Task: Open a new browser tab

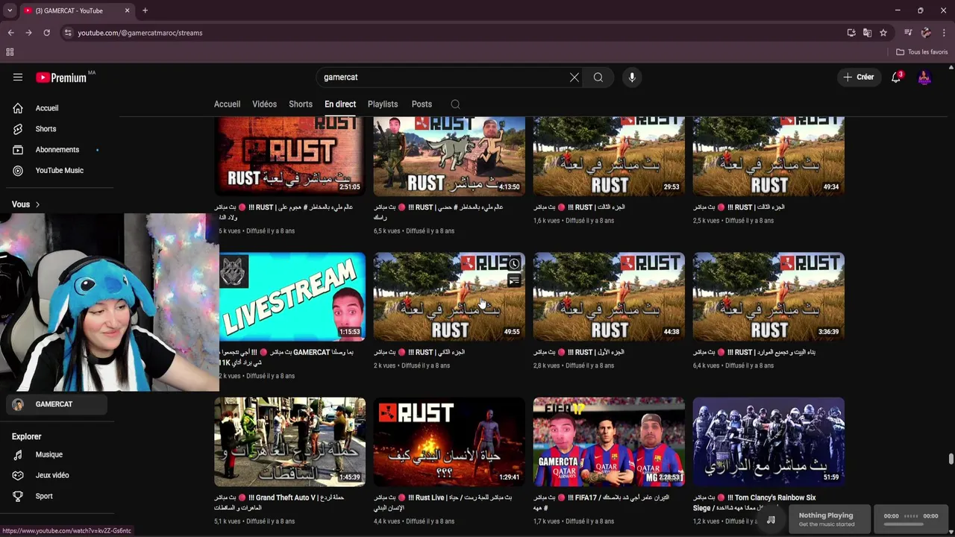Action: click(x=145, y=10)
